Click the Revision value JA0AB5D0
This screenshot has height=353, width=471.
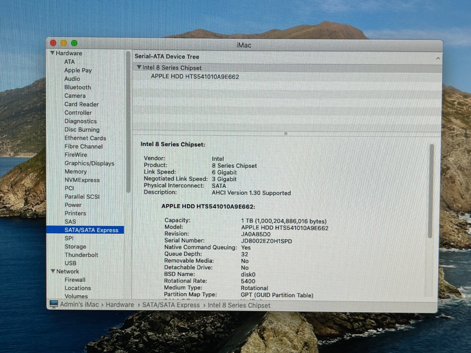pos(256,234)
